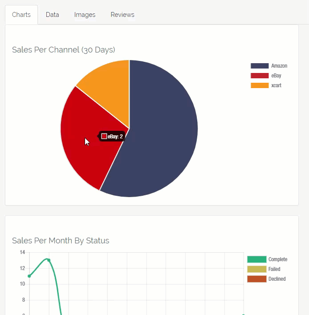
Task: Click the eBay legend label
Action: click(x=276, y=76)
